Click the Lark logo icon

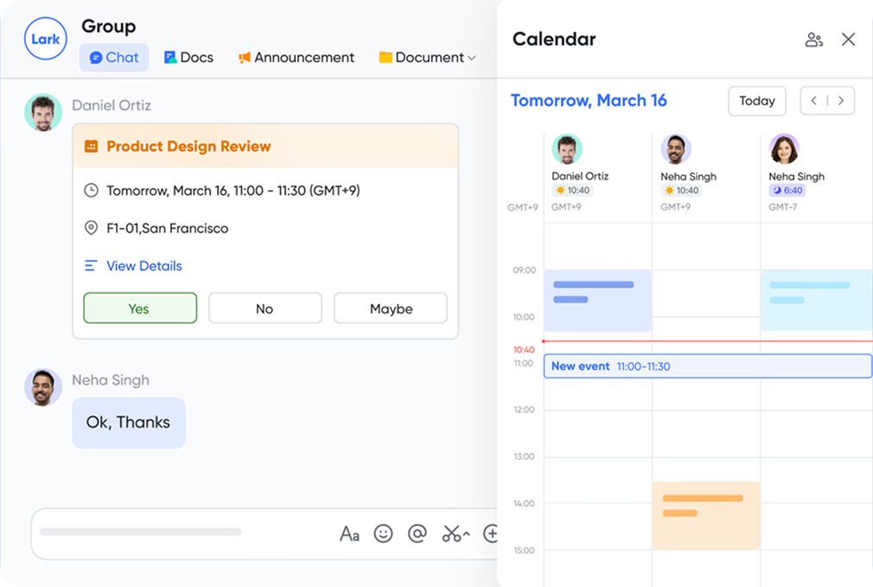[45, 40]
